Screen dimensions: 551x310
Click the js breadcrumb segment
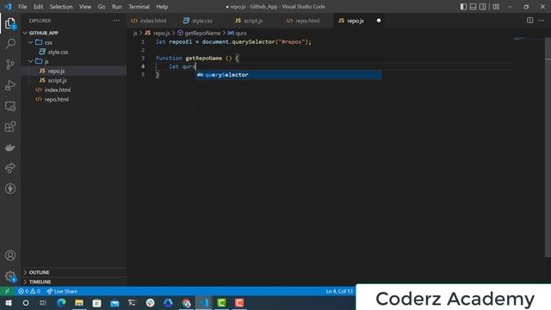pyautogui.click(x=135, y=33)
